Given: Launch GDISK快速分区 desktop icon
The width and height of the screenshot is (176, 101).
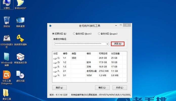Looking at the screenshot, I should (x=7, y=41).
